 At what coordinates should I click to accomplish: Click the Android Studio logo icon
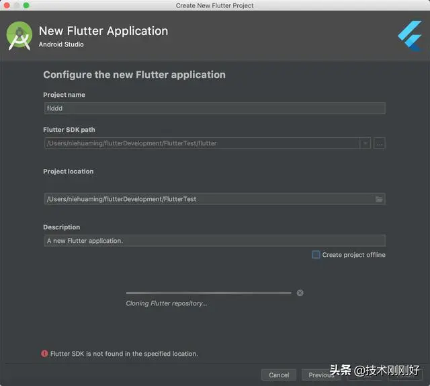point(19,36)
